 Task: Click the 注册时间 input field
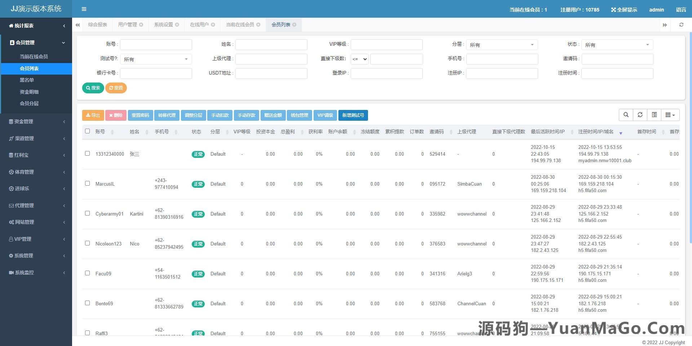617,74
